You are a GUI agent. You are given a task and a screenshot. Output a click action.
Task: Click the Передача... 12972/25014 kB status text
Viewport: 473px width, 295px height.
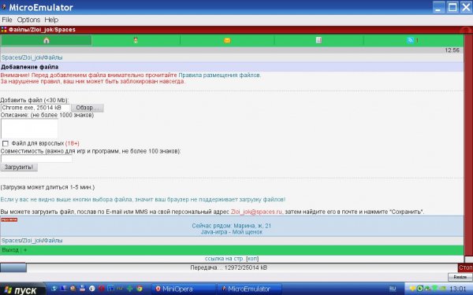pyautogui.click(x=229, y=267)
